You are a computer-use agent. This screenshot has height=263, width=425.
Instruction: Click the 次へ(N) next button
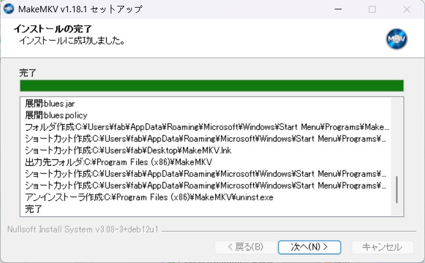click(310, 247)
